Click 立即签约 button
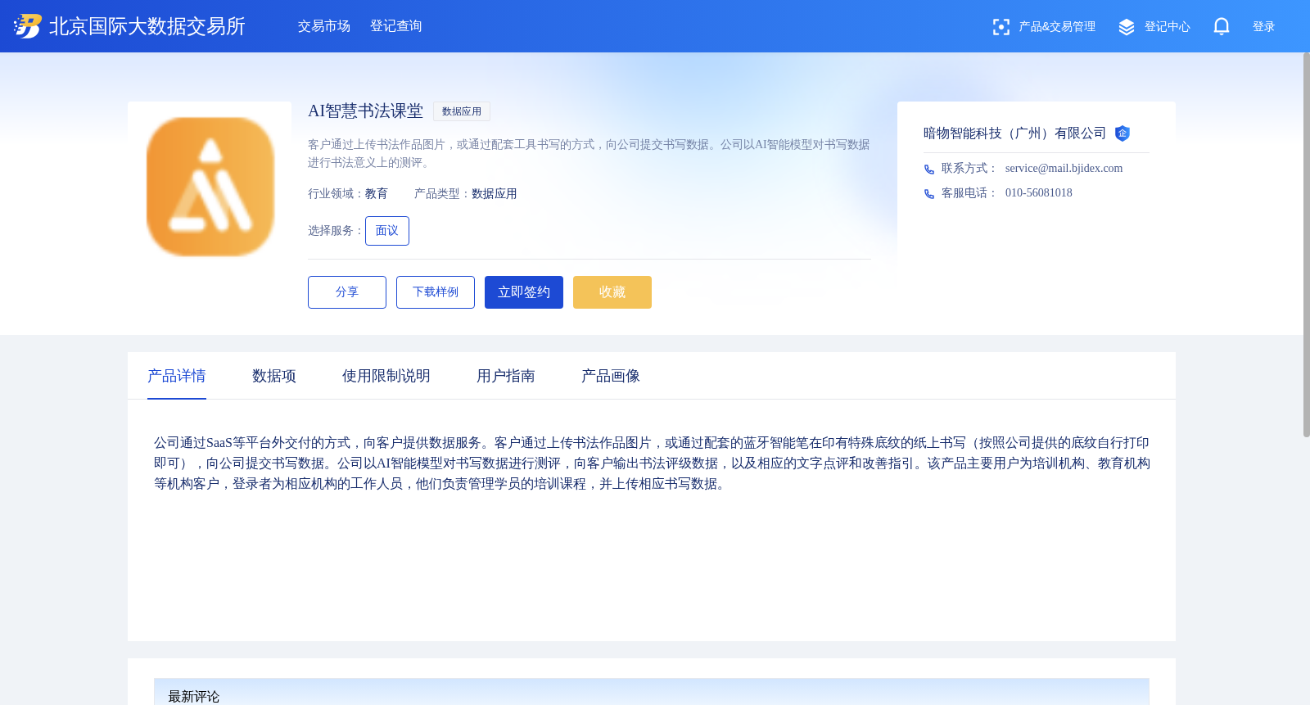The width and height of the screenshot is (1310, 705). 524,292
